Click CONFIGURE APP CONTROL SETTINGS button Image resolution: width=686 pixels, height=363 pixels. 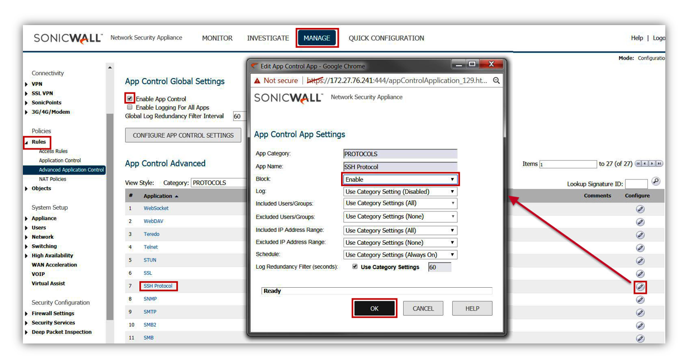click(183, 135)
